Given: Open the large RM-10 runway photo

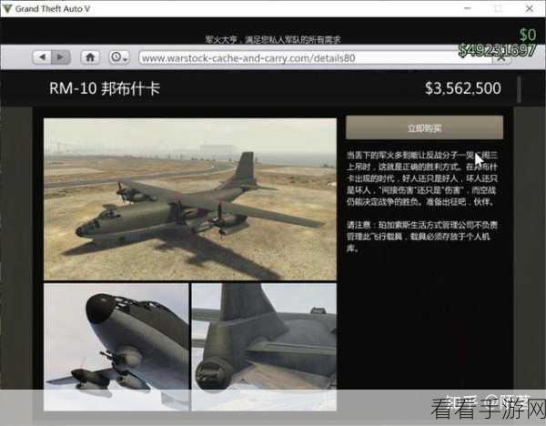Looking at the screenshot, I should [x=190, y=199].
